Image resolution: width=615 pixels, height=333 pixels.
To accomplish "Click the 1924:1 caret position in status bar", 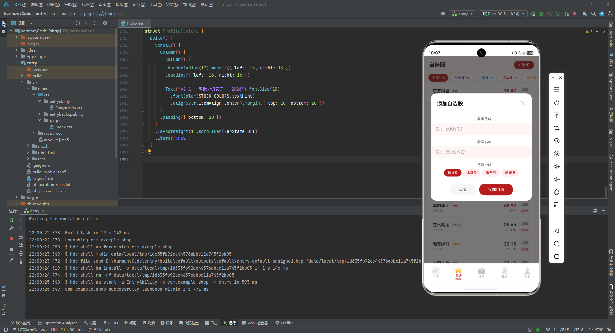I will pos(549,330).
